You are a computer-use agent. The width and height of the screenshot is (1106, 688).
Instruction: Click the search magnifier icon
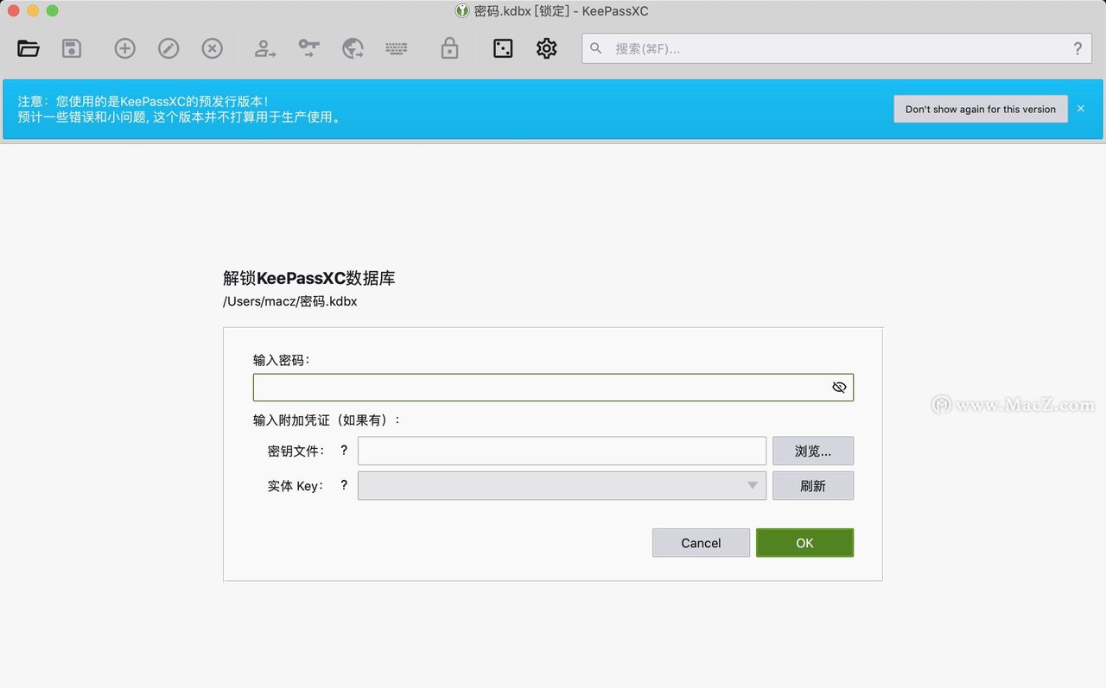point(596,48)
